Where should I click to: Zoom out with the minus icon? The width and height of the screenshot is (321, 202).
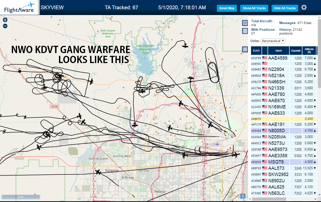pos(5,26)
